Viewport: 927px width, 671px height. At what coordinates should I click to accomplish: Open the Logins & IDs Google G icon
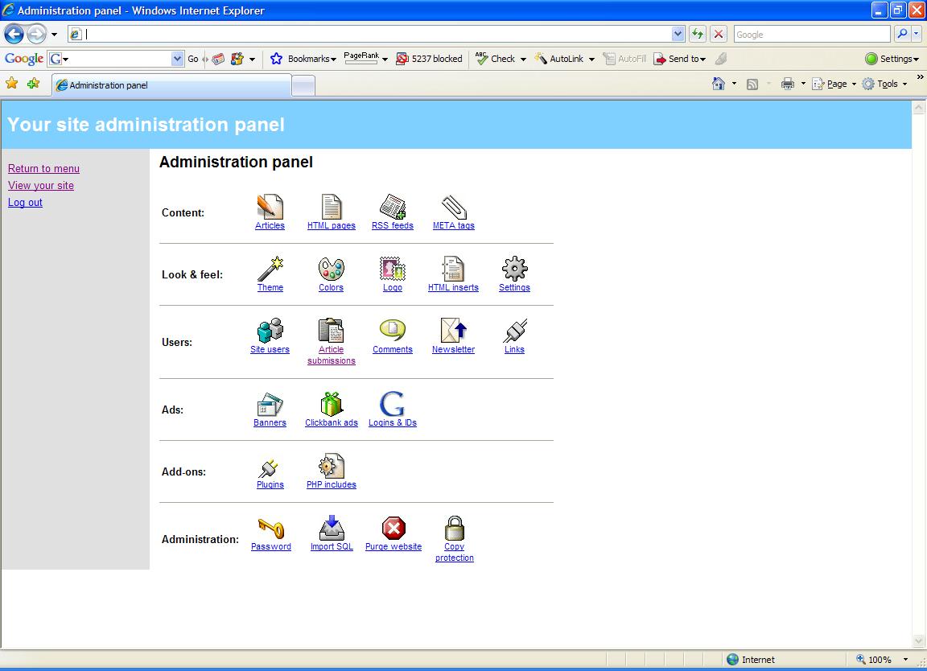(x=392, y=405)
